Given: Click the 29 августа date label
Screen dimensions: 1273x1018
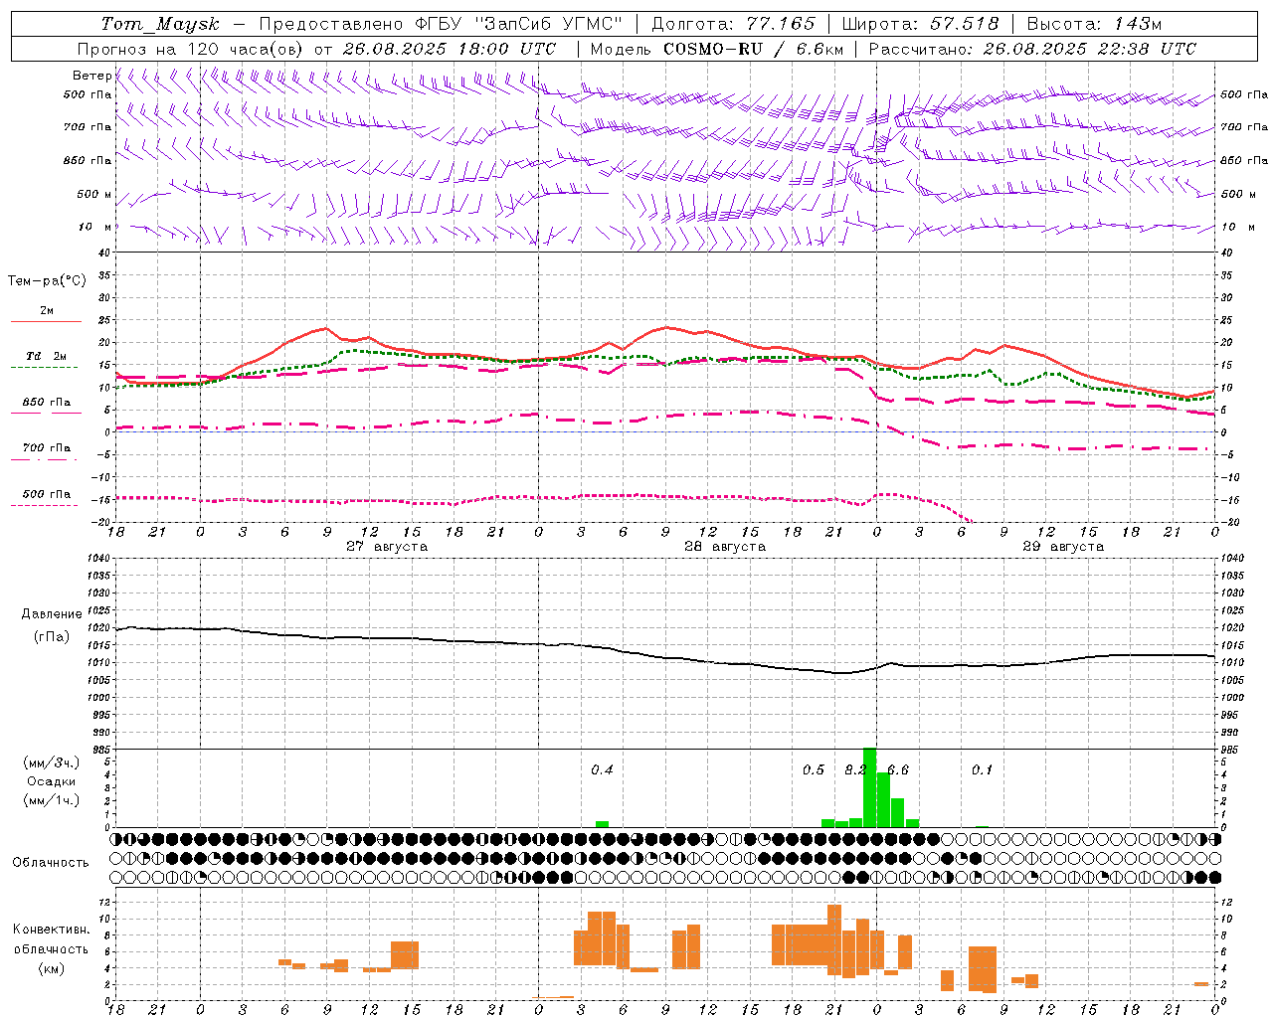Looking at the screenshot, I should click(1063, 547).
